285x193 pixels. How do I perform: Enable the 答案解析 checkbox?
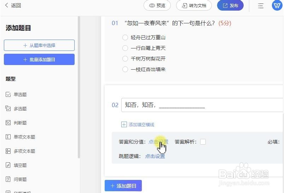click(203, 142)
